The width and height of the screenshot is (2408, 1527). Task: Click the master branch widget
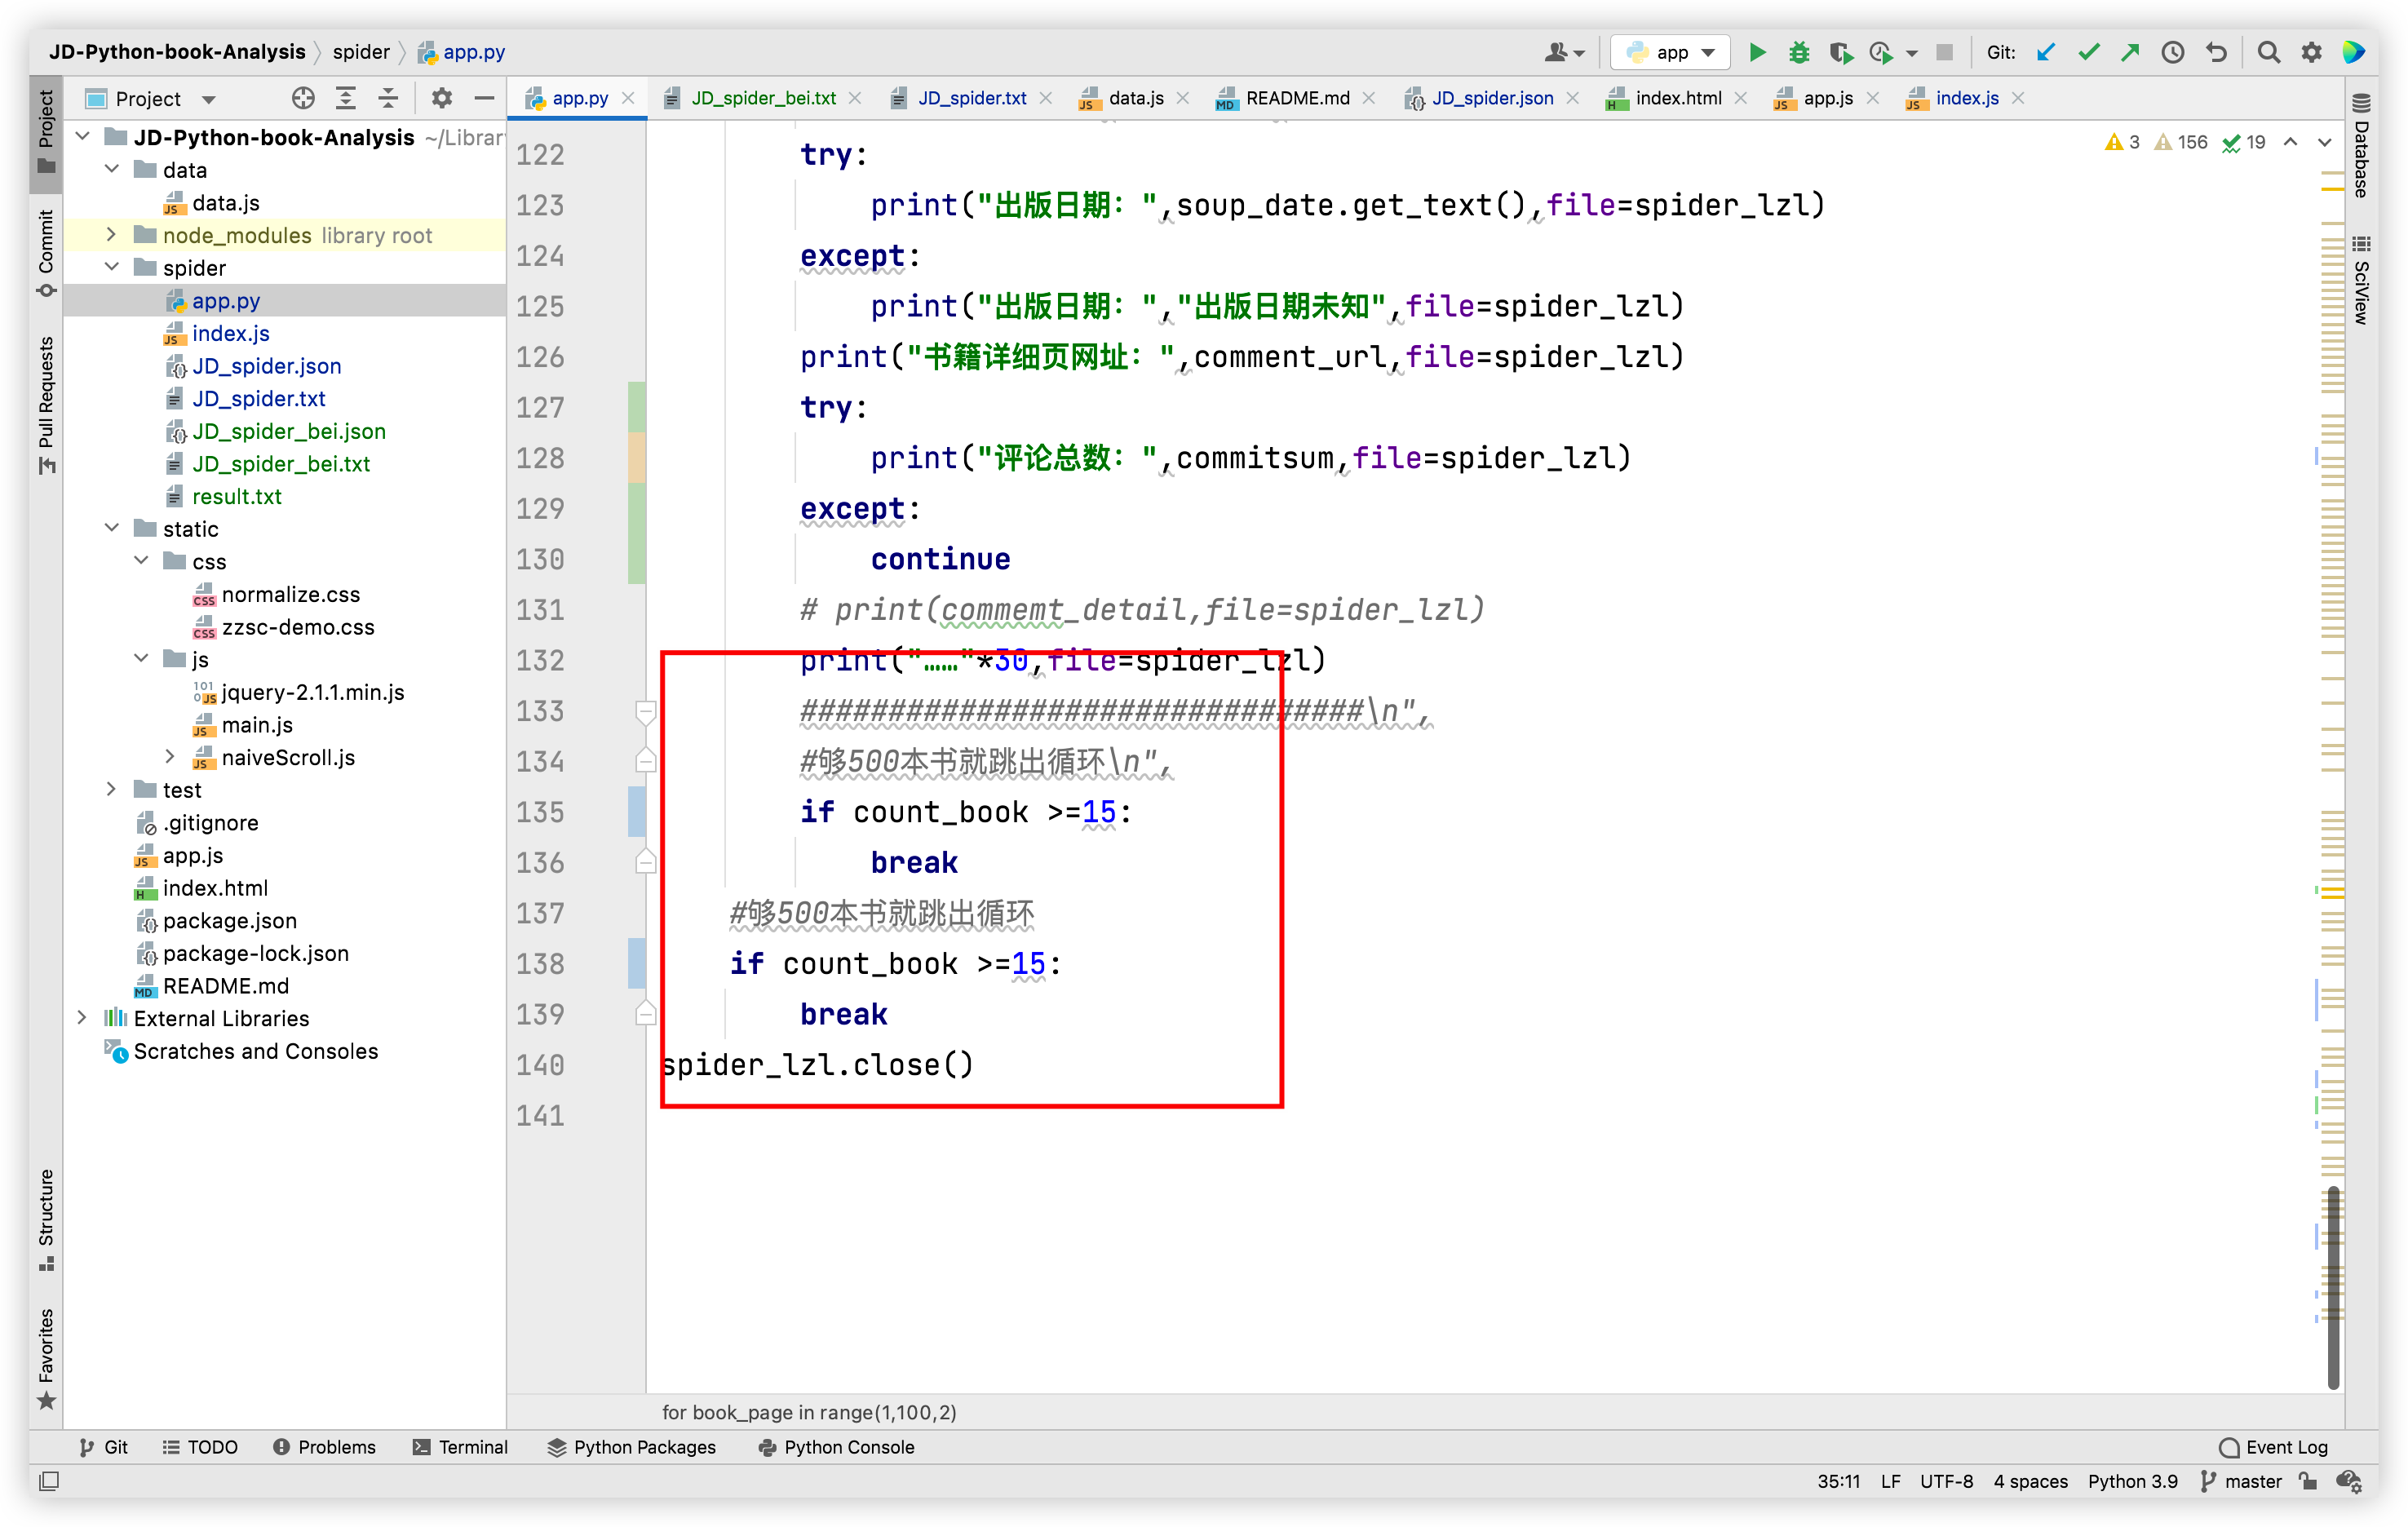tap(2241, 1481)
